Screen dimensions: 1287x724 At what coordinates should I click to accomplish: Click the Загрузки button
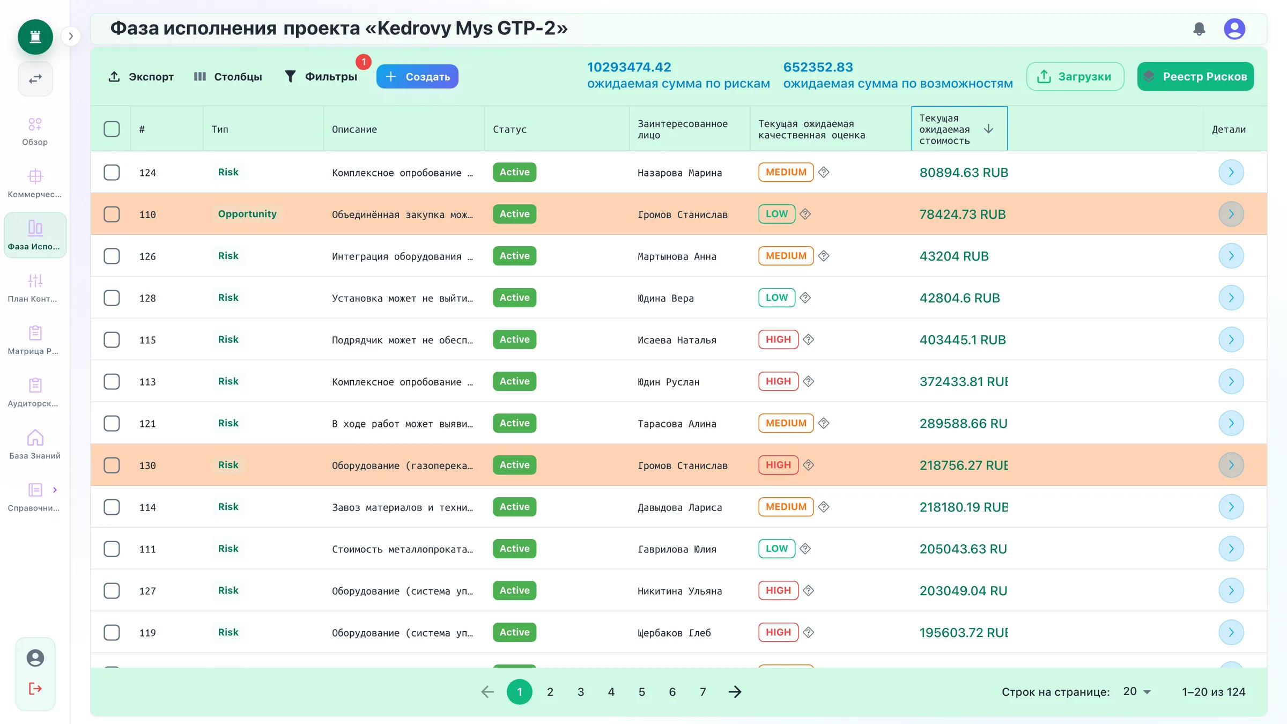pos(1075,77)
